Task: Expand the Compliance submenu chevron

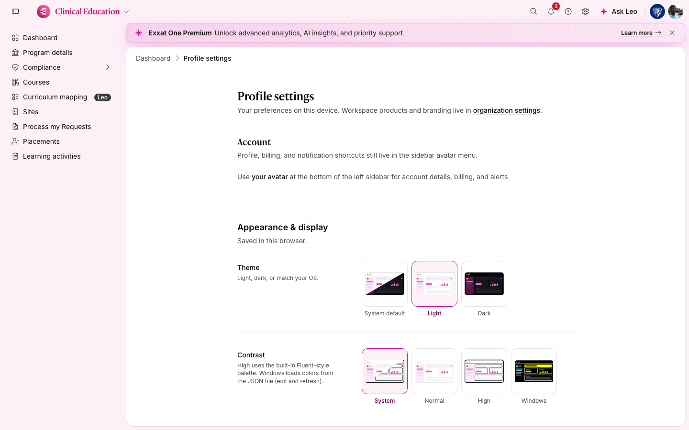Action: [108, 67]
